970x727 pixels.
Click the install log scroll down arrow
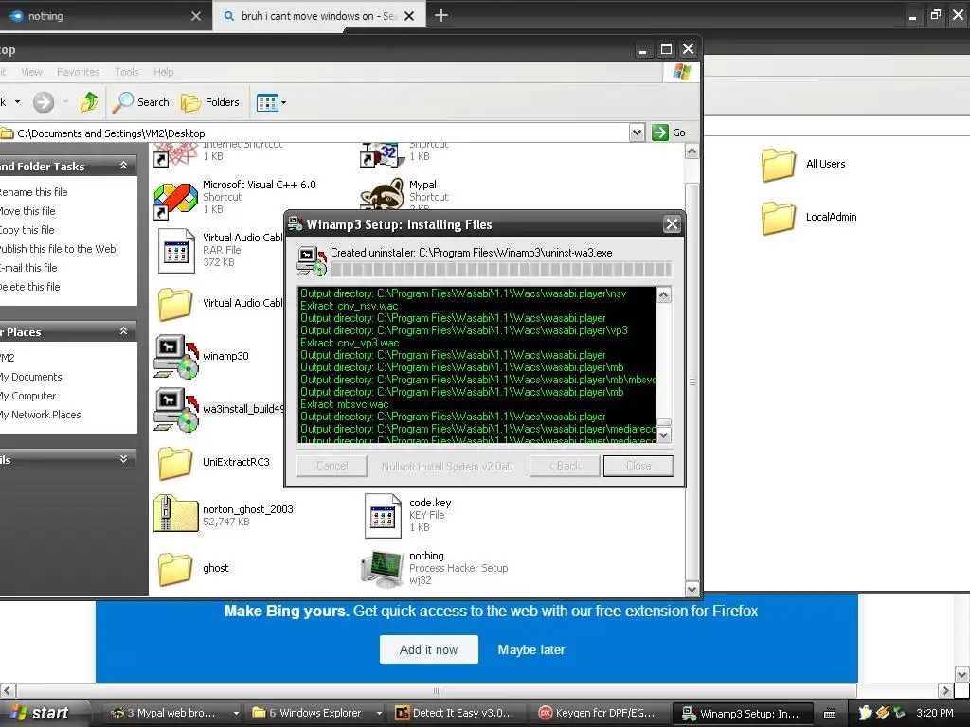(664, 435)
